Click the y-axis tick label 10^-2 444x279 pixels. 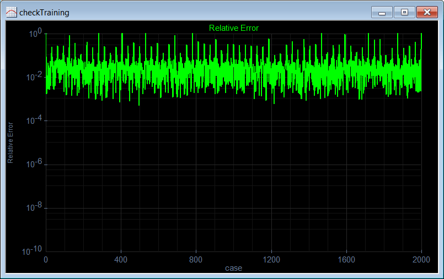point(34,76)
